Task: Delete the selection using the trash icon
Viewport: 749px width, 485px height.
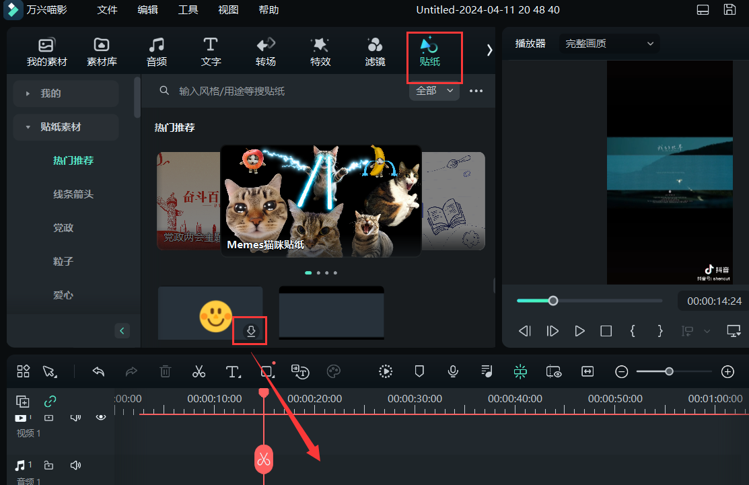Action: 165,371
